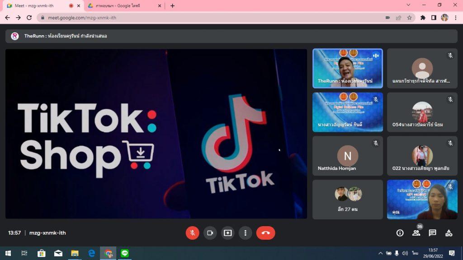Open the Chrome three-dot menu
The width and height of the screenshot is (463, 260).
tap(456, 18)
